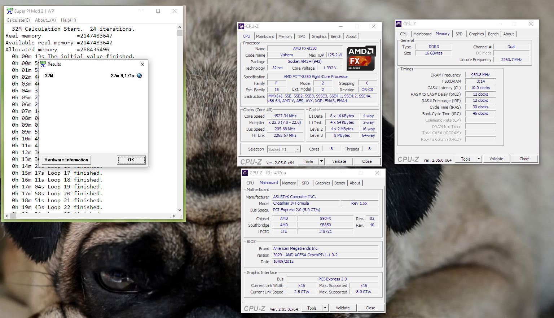Click Validate button in Memory window
Screen dimensions: 554x318
click(496, 159)
